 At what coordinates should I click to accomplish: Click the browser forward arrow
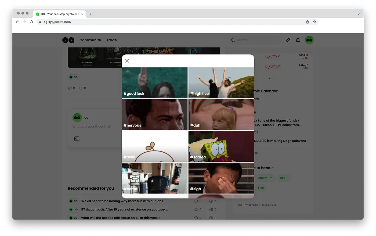[24, 22]
